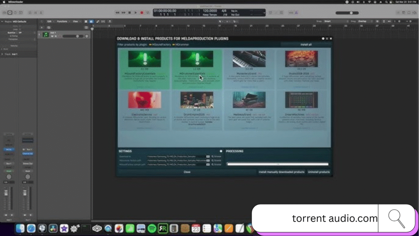419x236 pixels.
Task: Toggle the cycle button in transport
Action: tap(147, 13)
